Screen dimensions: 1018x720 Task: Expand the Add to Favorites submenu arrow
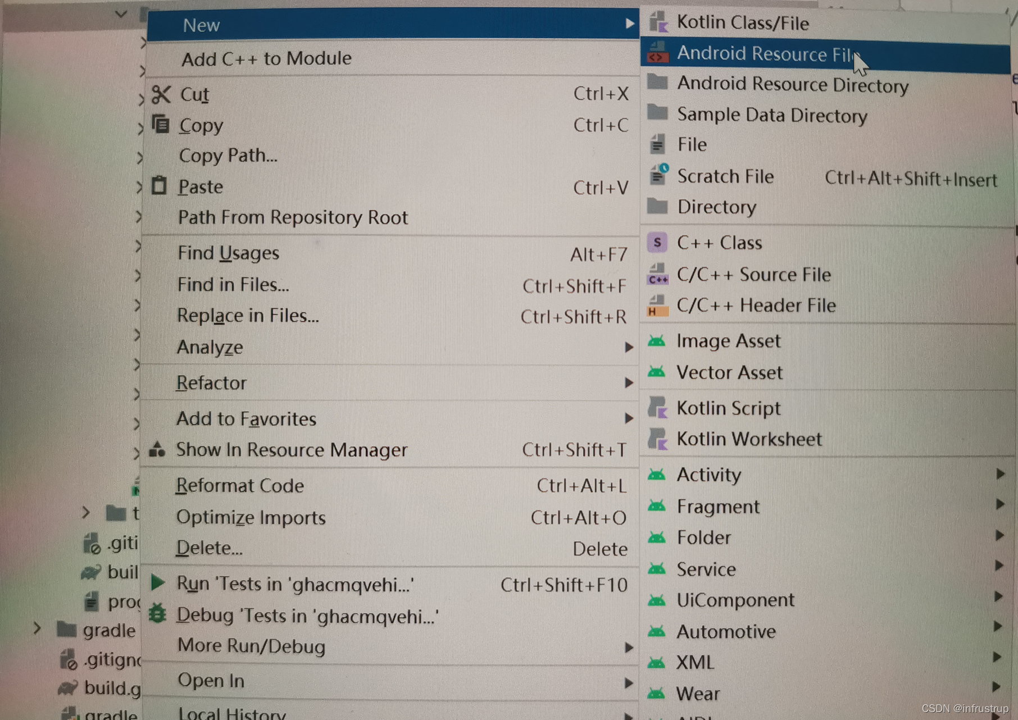click(x=629, y=418)
